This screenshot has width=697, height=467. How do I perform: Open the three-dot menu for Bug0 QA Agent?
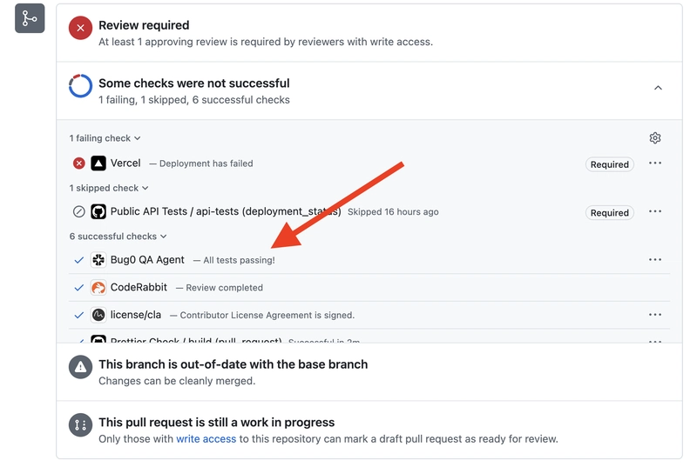point(655,259)
